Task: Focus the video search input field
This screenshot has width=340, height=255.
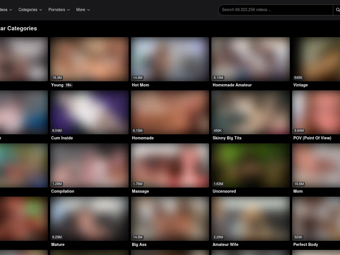Action: pyautogui.click(x=276, y=10)
